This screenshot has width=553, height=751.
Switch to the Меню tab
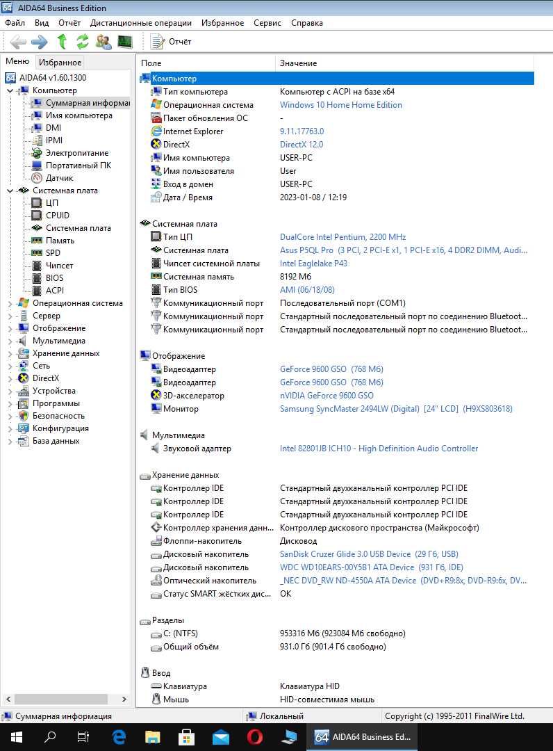click(x=17, y=61)
